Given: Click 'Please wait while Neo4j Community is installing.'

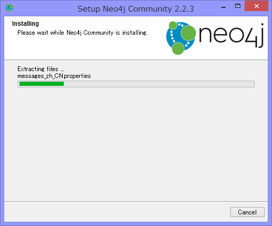Looking at the screenshot, I should pyautogui.click(x=83, y=33).
